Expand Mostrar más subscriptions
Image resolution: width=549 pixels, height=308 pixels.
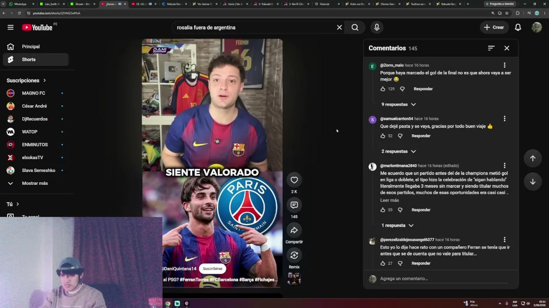click(x=36, y=183)
